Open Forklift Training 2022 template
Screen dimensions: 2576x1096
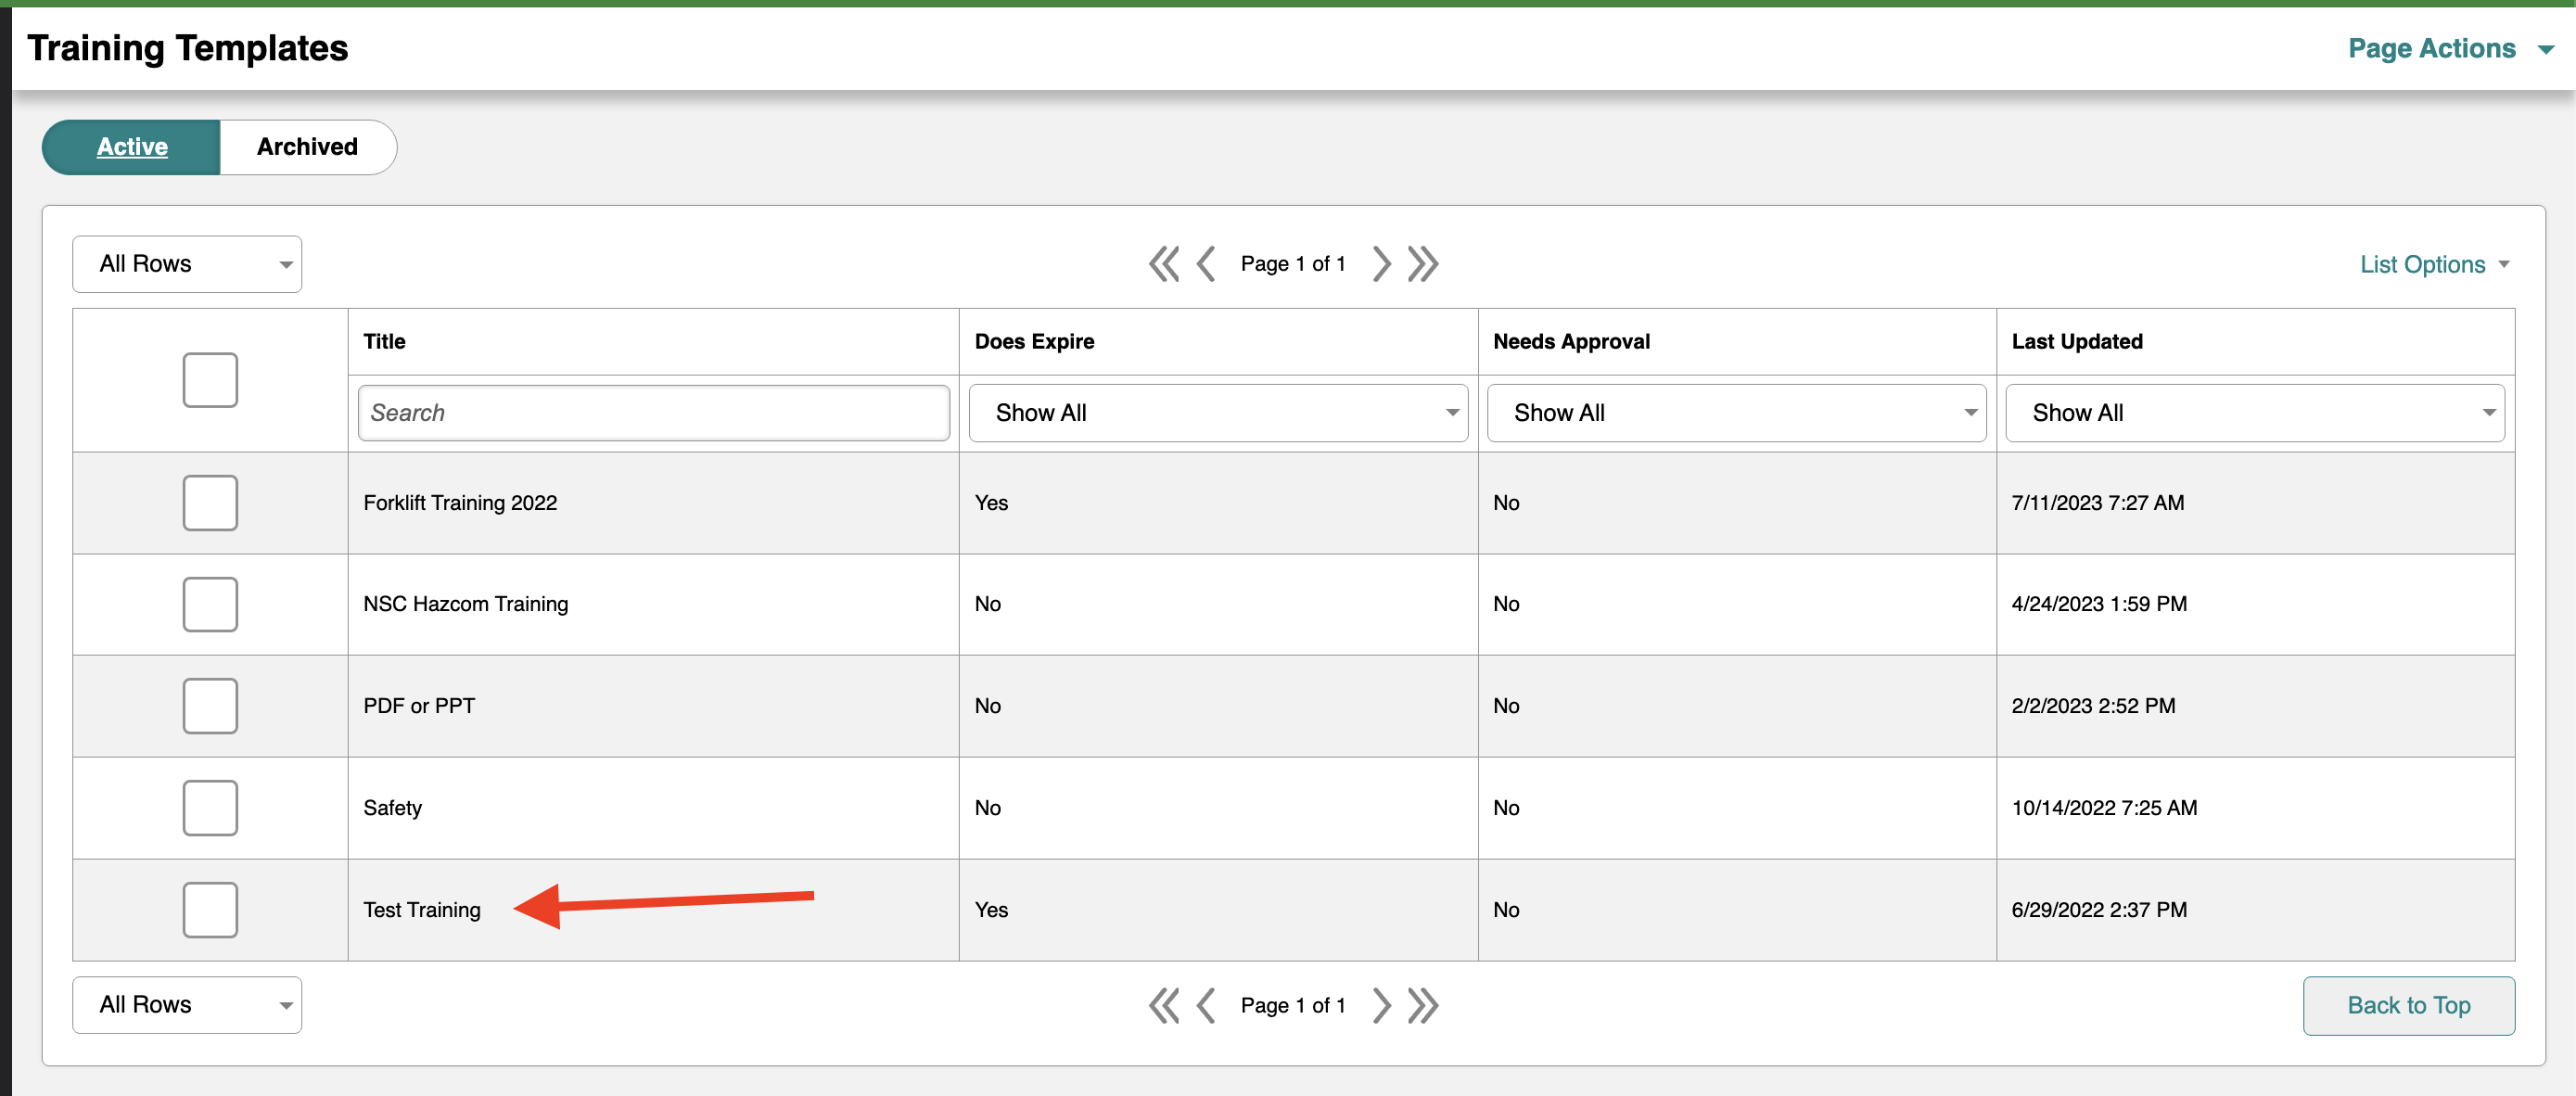[460, 503]
